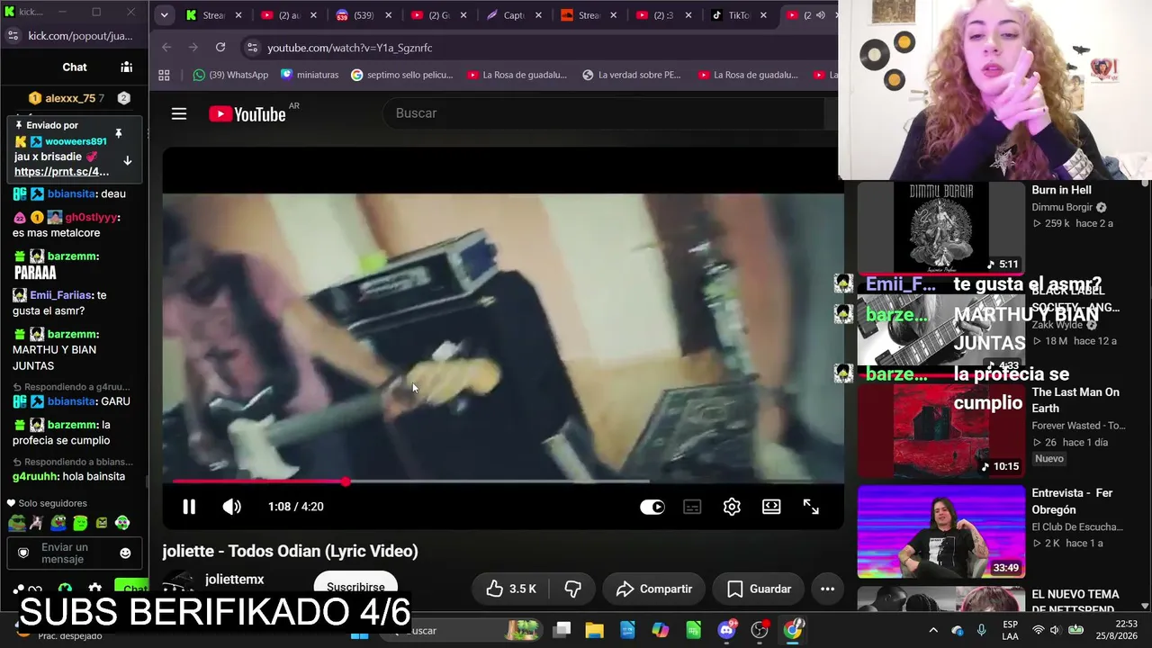Switch to the Captu browser tab

513,15
